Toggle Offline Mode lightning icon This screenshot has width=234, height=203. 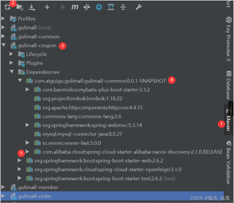pyautogui.click(x=99, y=7)
